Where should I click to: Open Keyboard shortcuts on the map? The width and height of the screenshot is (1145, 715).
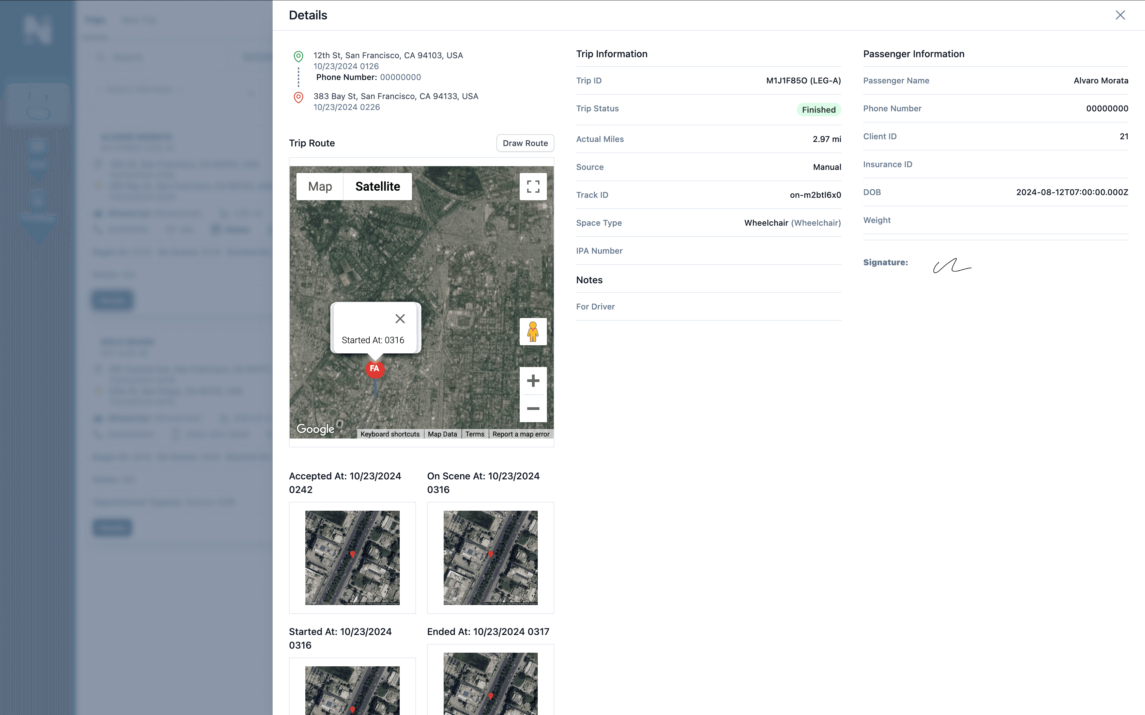pyautogui.click(x=390, y=434)
